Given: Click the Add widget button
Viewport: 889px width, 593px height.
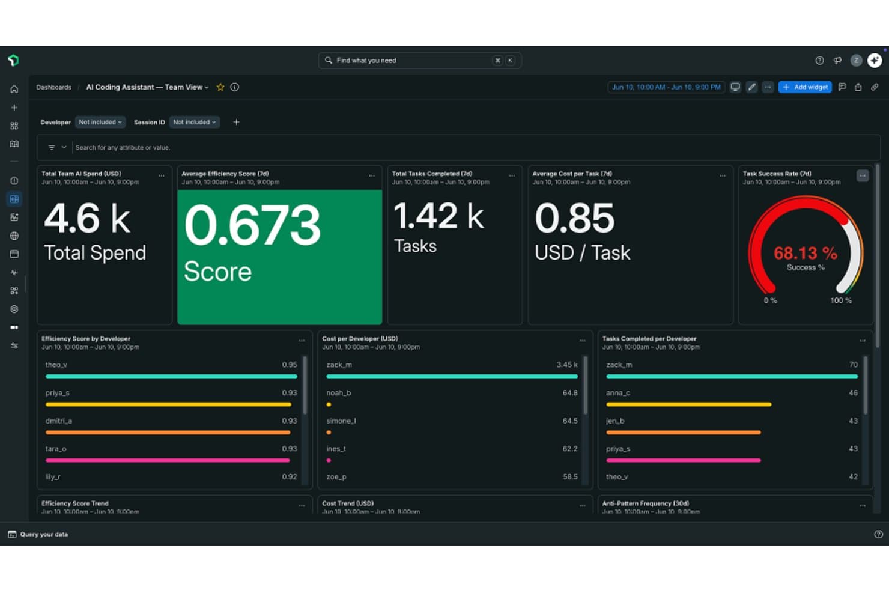Looking at the screenshot, I should 805,87.
